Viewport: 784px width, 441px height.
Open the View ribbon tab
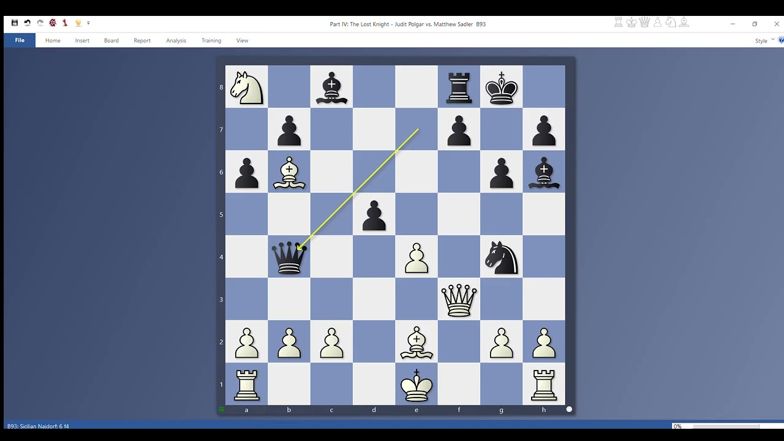click(243, 40)
